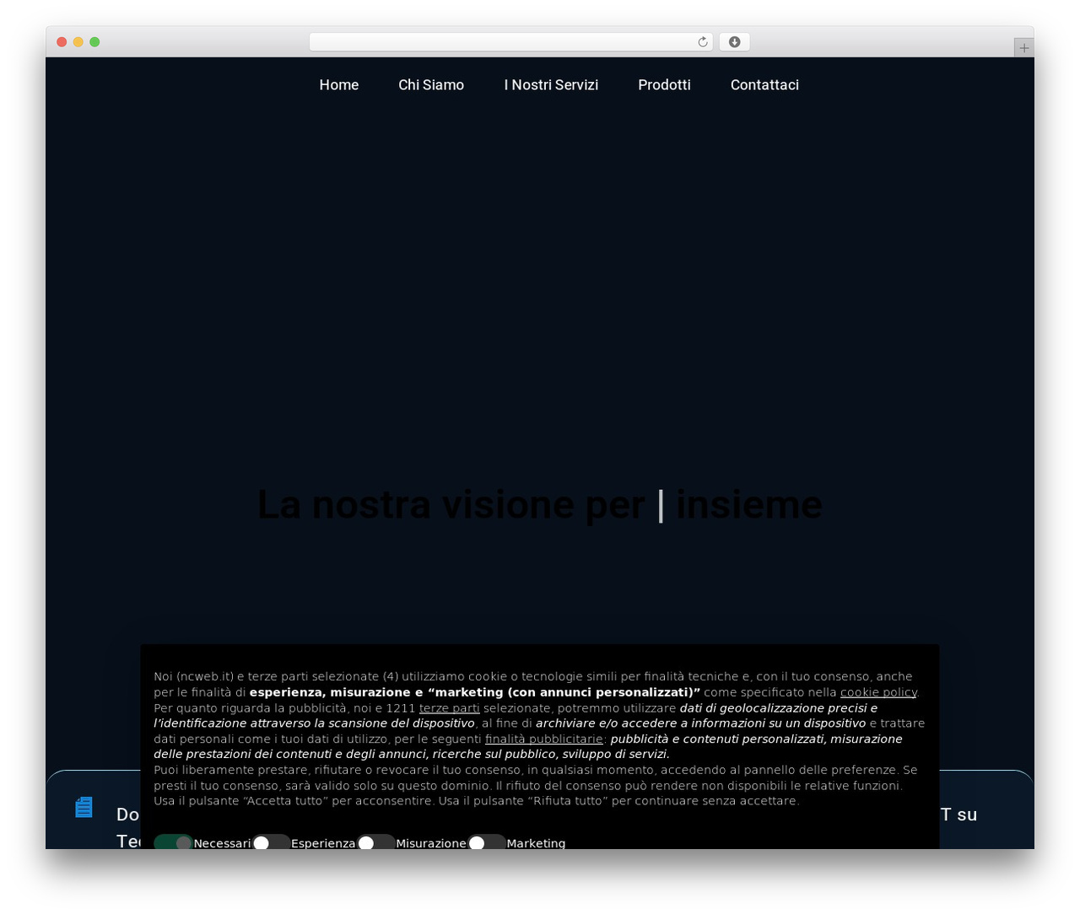Screen dimensions: 1080x914
Task: Open the finalità pubblicitarie link
Action: (544, 739)
